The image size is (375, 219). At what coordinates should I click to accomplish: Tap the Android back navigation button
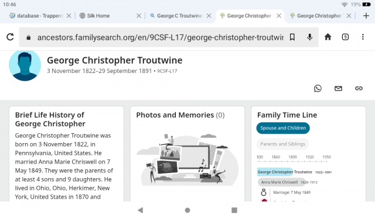141,210
